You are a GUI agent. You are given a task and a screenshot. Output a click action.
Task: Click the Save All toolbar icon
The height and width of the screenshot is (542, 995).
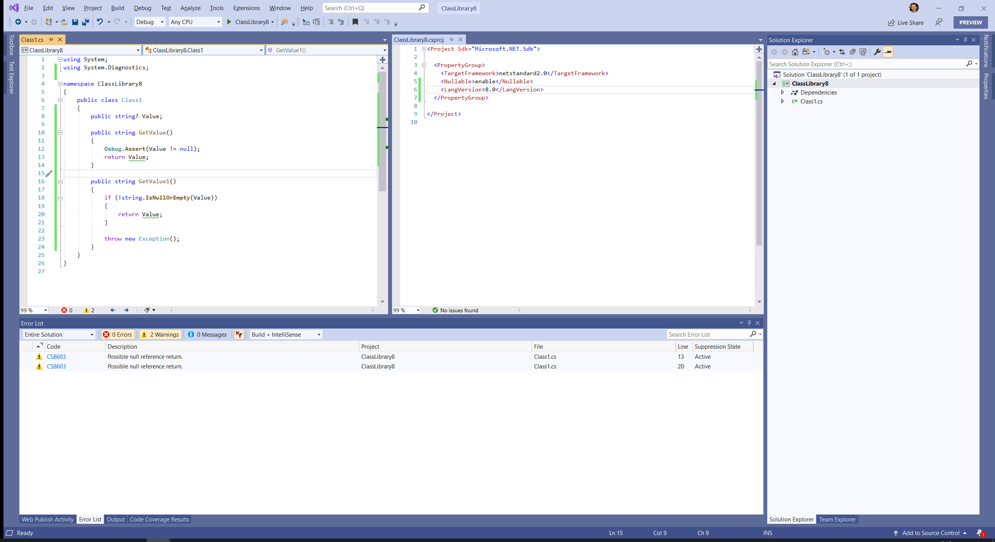[x=86, y=22]
